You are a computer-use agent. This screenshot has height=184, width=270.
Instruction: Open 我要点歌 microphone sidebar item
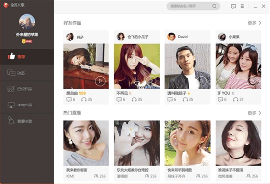tap(27, 121)
